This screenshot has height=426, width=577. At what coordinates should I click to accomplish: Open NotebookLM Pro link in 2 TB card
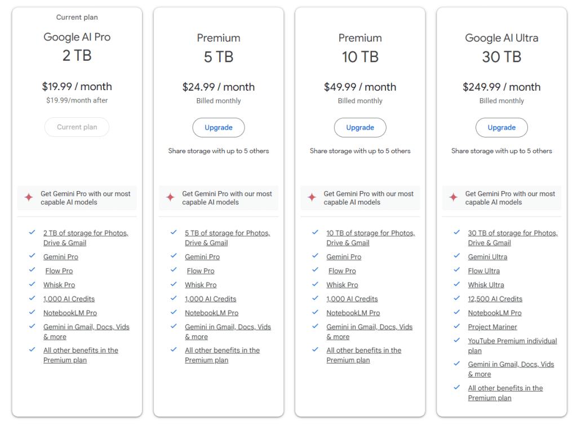pos(70,313)
